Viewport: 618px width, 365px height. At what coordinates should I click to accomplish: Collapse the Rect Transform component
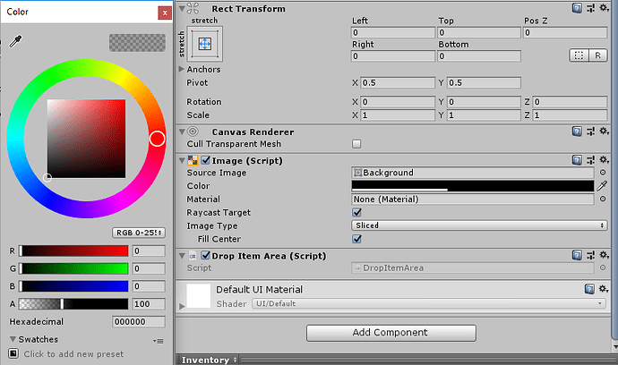(182, 9)
